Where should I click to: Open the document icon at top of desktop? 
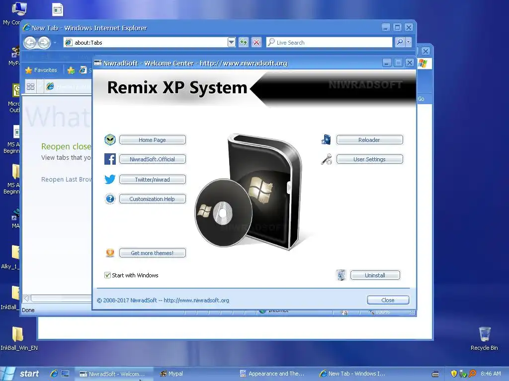tap(58, 10)
